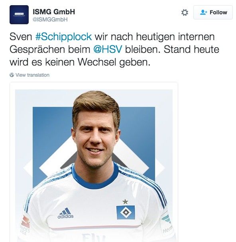The height and width of the screenshot is (242, 236).
Task: Click the person-plus icon in the Follow button
Action: point(203,12)
